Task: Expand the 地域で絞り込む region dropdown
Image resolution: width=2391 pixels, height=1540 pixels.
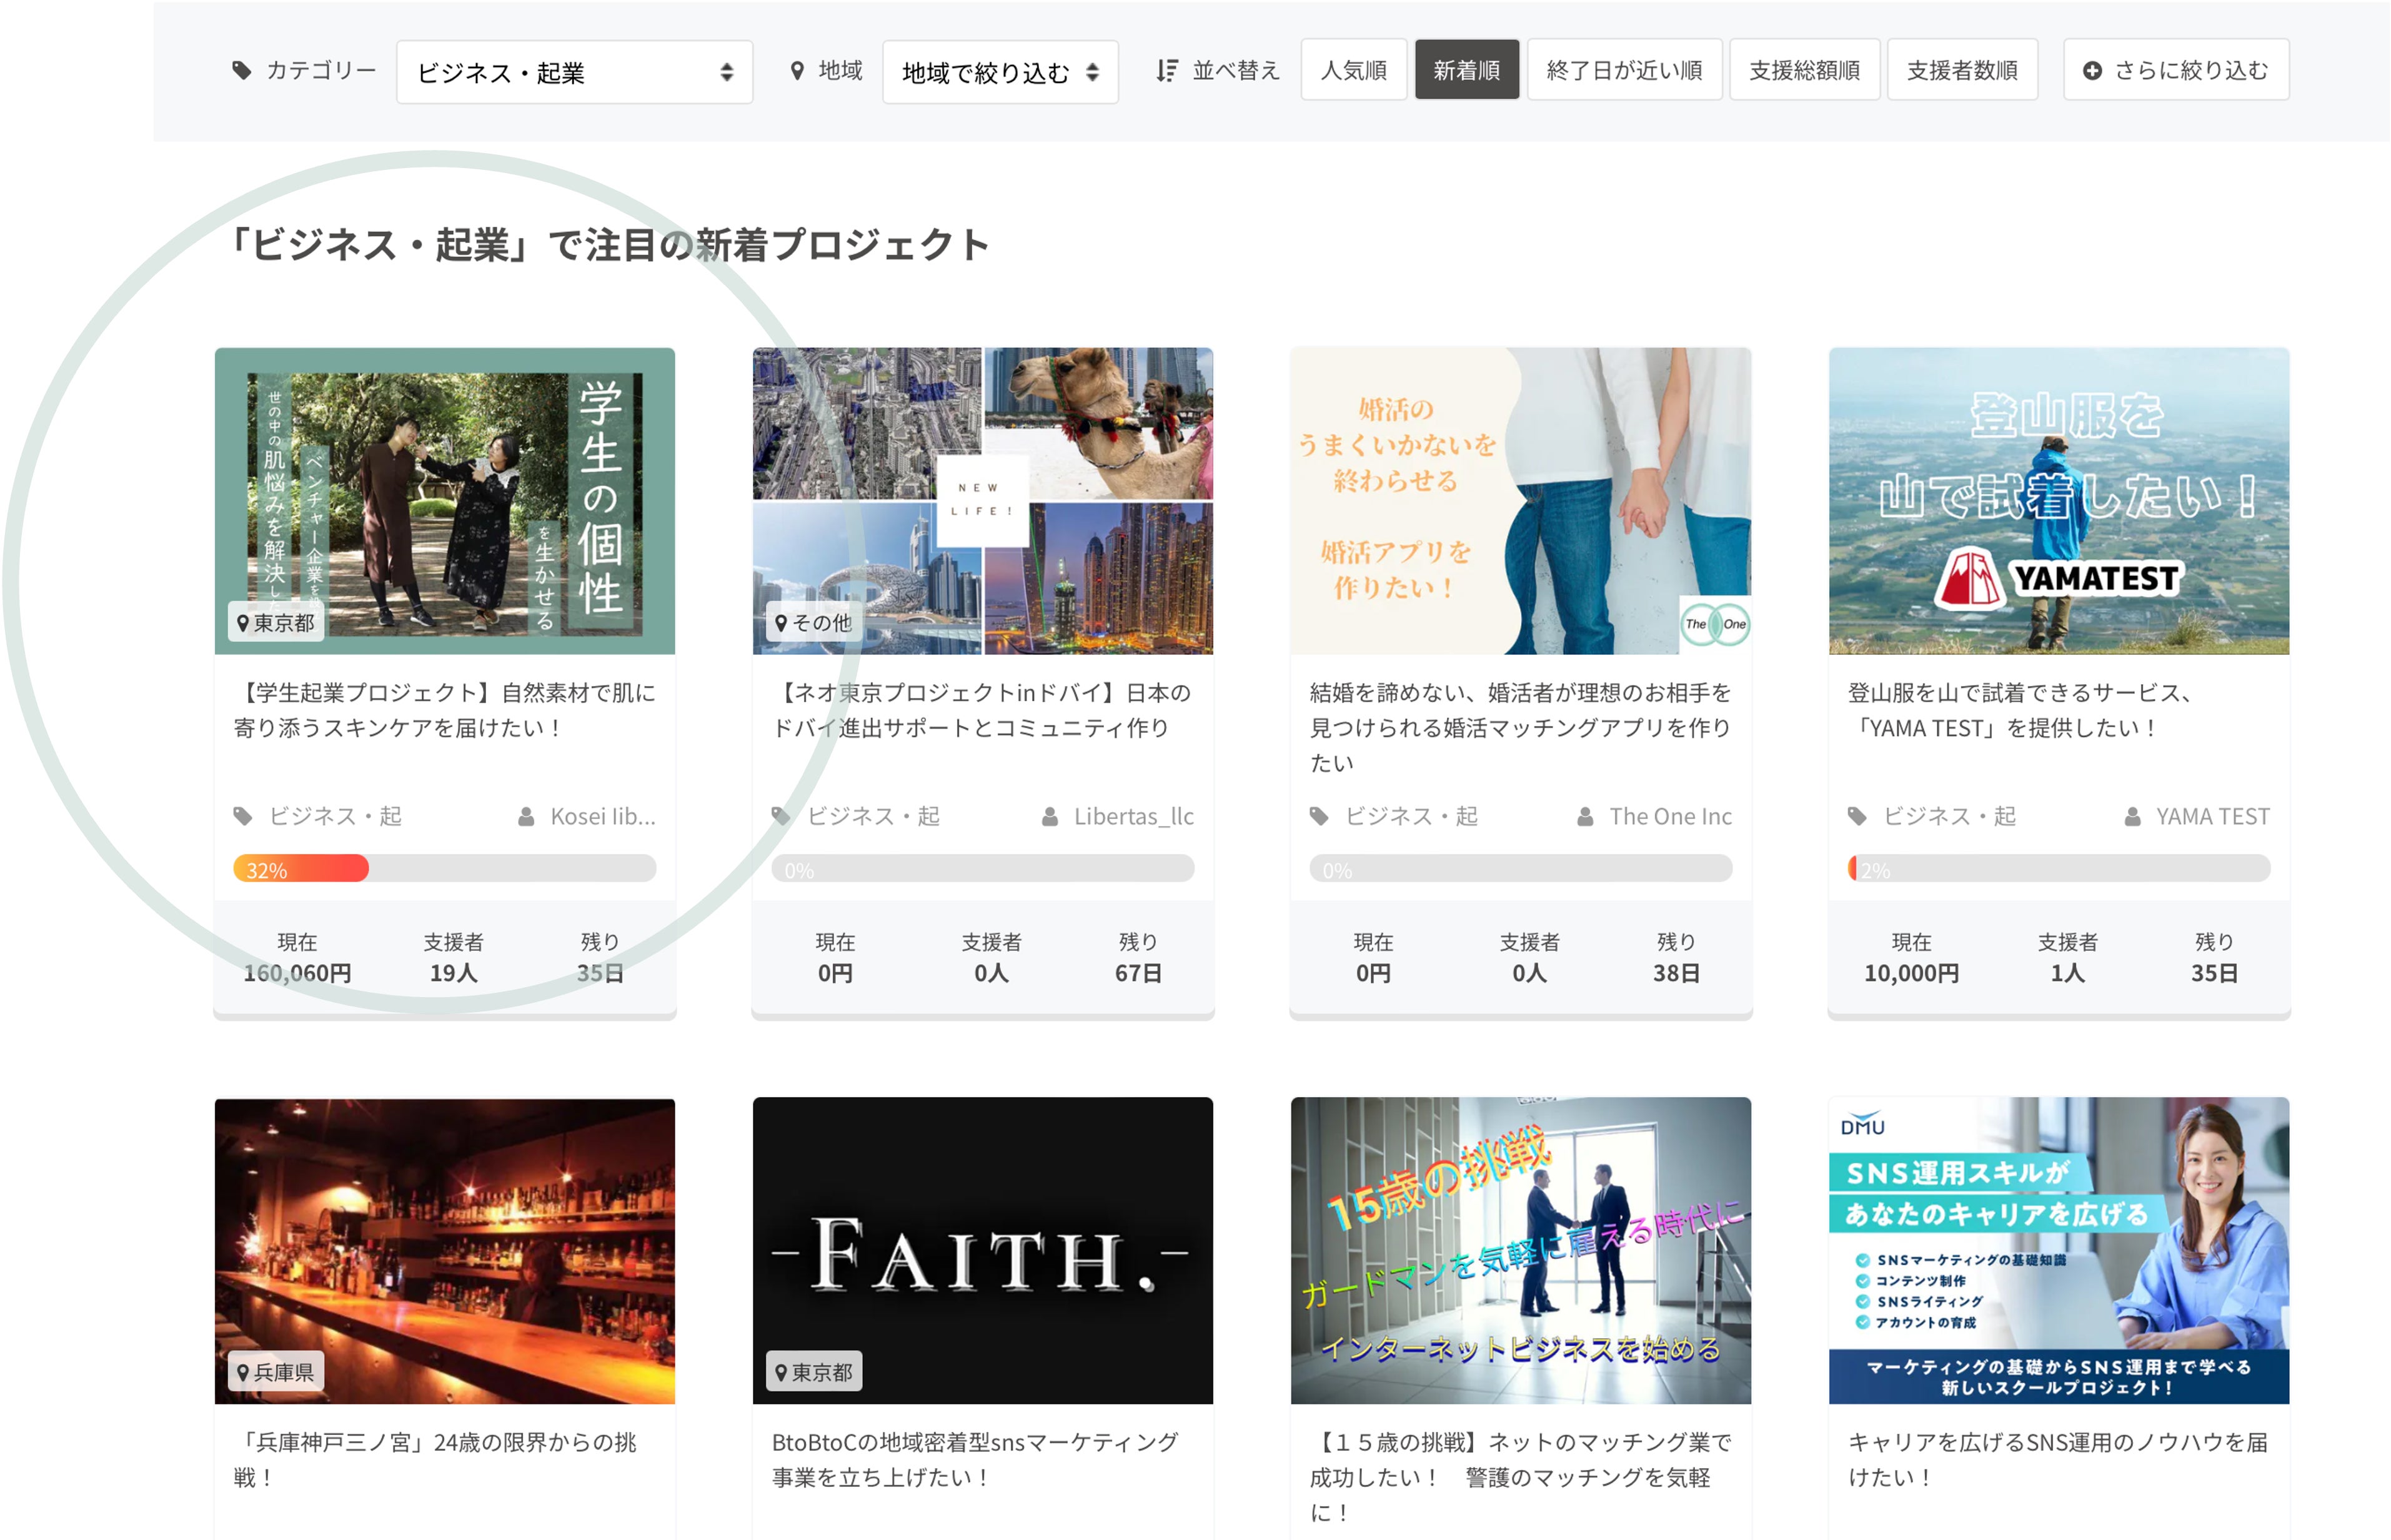Action: (x=999, y=72)
